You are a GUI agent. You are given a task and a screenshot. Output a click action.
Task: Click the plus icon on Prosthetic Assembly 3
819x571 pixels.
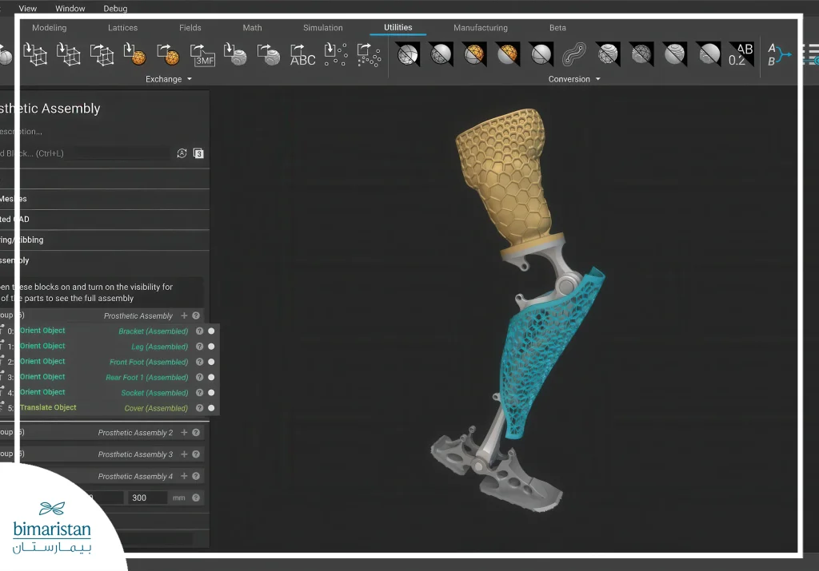[x=184, y=454]
